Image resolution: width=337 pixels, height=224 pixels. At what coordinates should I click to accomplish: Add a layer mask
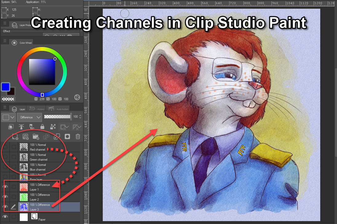67,136
